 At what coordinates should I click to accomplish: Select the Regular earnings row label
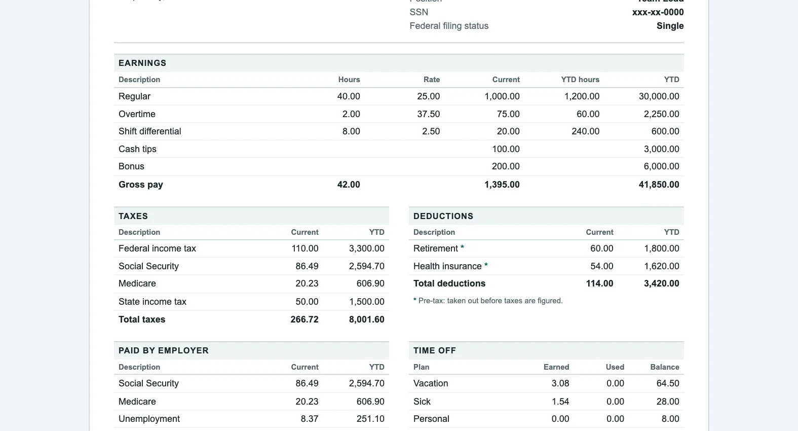(134, 96)
